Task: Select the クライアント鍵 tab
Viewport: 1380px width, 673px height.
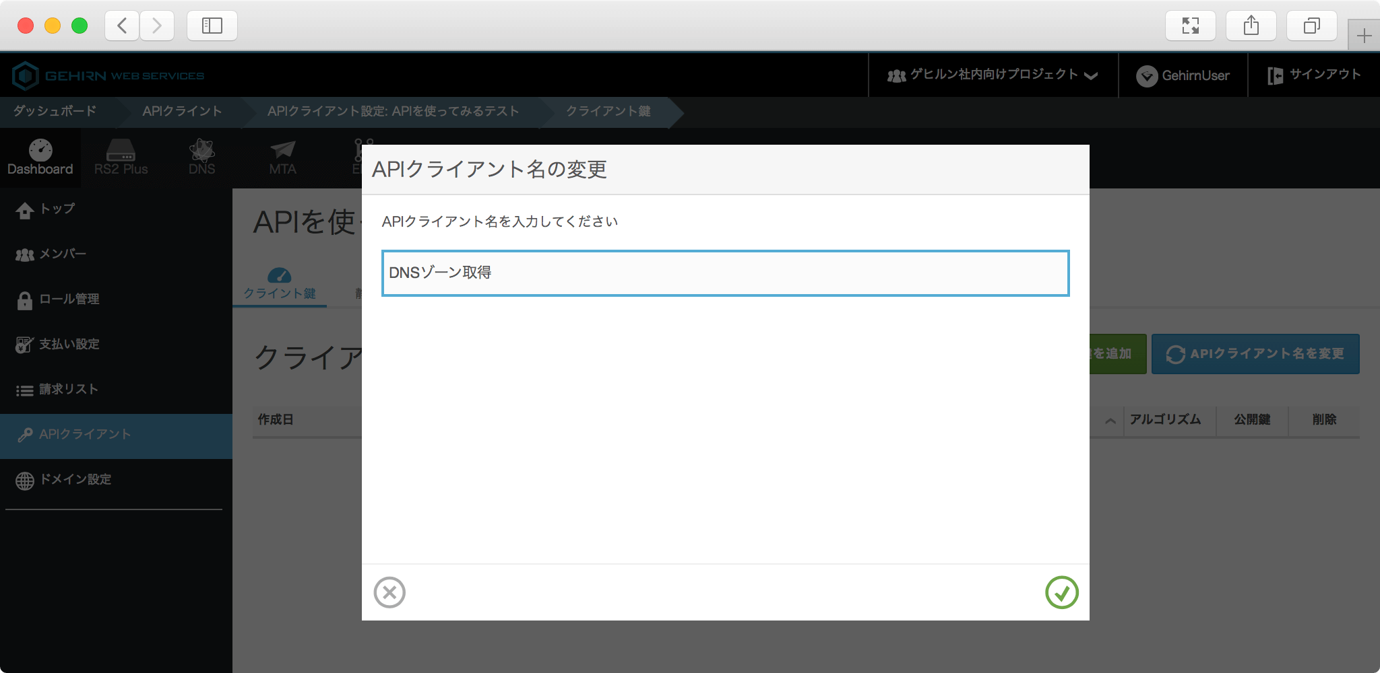Action: [x=280, y=285]
